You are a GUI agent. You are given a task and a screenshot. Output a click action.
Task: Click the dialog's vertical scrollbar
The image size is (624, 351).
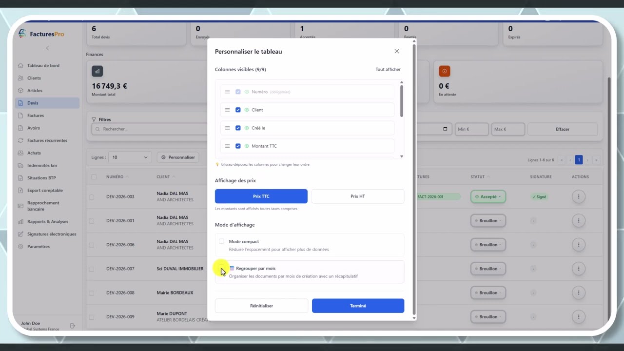click(x=414, y=179)
